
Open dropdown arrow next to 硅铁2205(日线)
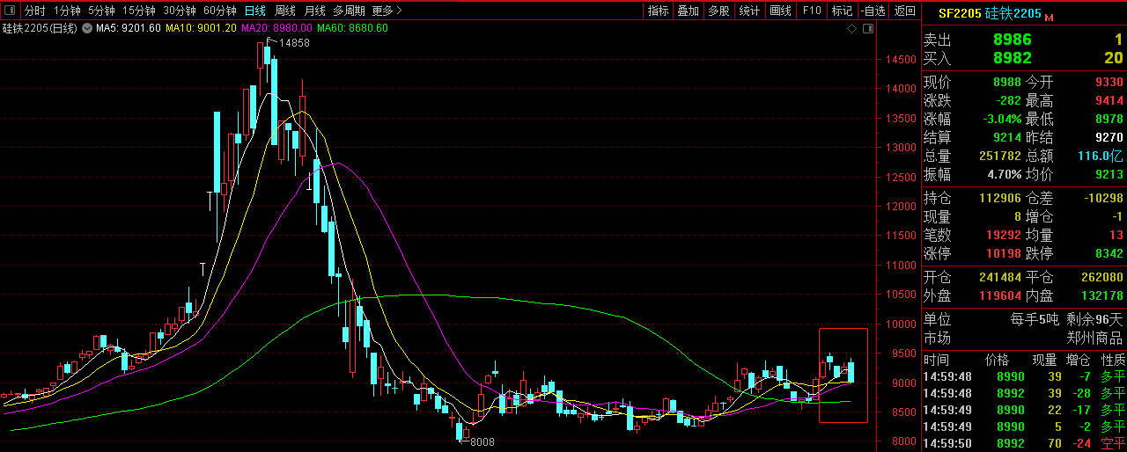tap(87, 28)
